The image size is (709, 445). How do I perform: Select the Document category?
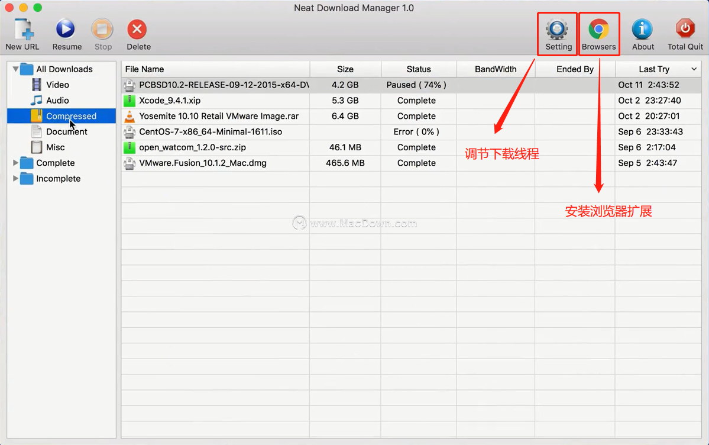(x=66, y=132)
